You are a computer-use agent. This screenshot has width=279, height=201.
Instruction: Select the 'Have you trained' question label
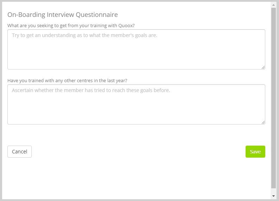[67, 80]
